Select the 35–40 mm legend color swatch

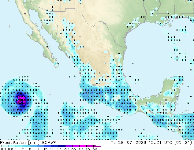pos(76,146)
